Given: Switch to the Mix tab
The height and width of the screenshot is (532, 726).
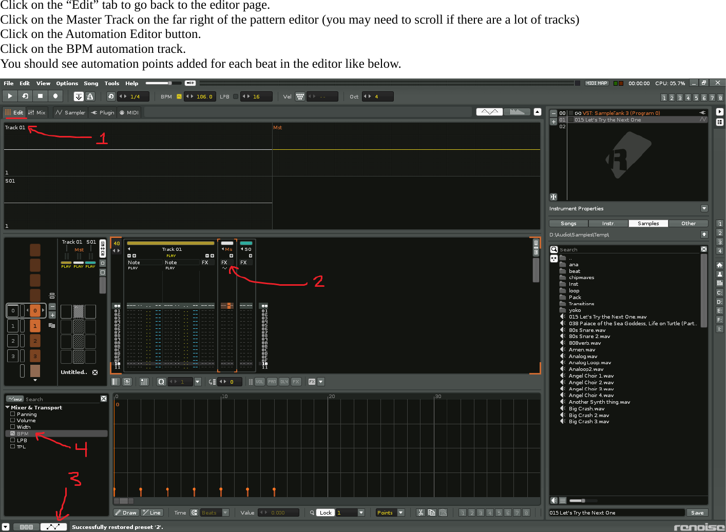Looking at the screenshot, I should [x=36, y=112].
